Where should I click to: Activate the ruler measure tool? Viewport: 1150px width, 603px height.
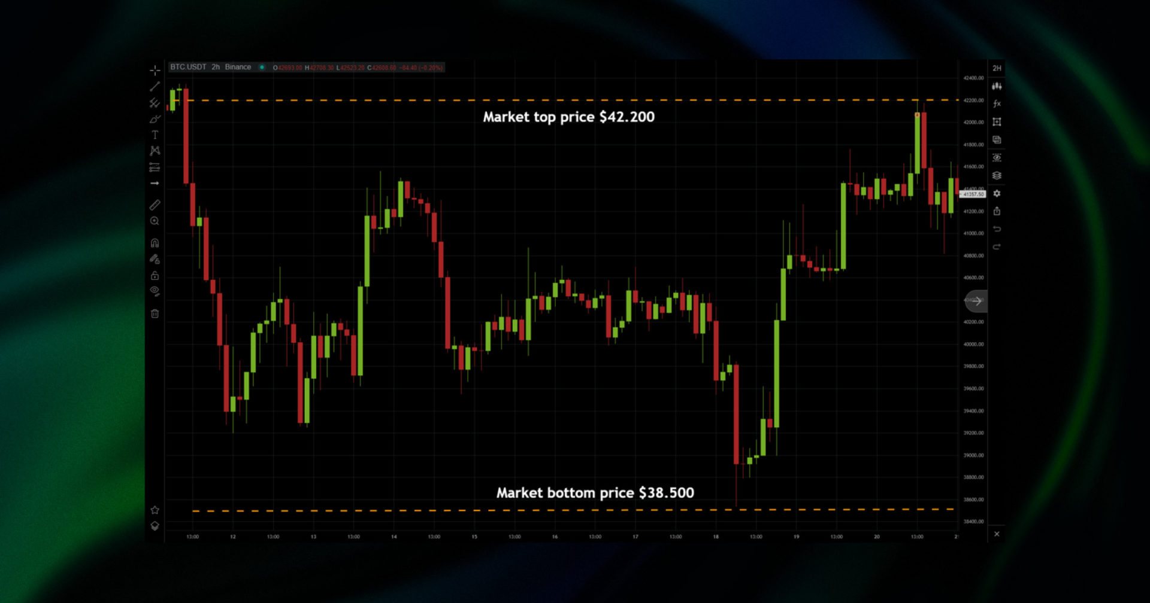(x=155, y=205)
